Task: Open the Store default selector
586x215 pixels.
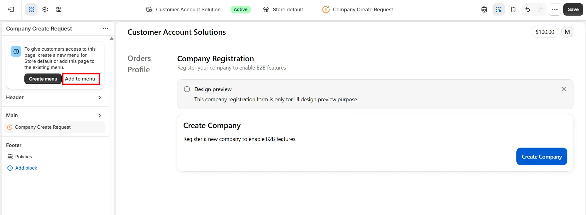Action: 283,9
